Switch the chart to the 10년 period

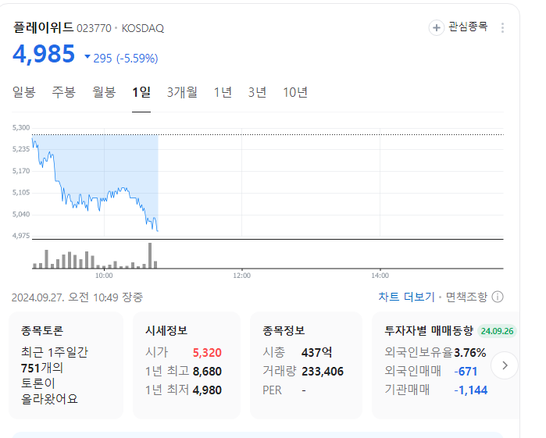coord(295,92)
